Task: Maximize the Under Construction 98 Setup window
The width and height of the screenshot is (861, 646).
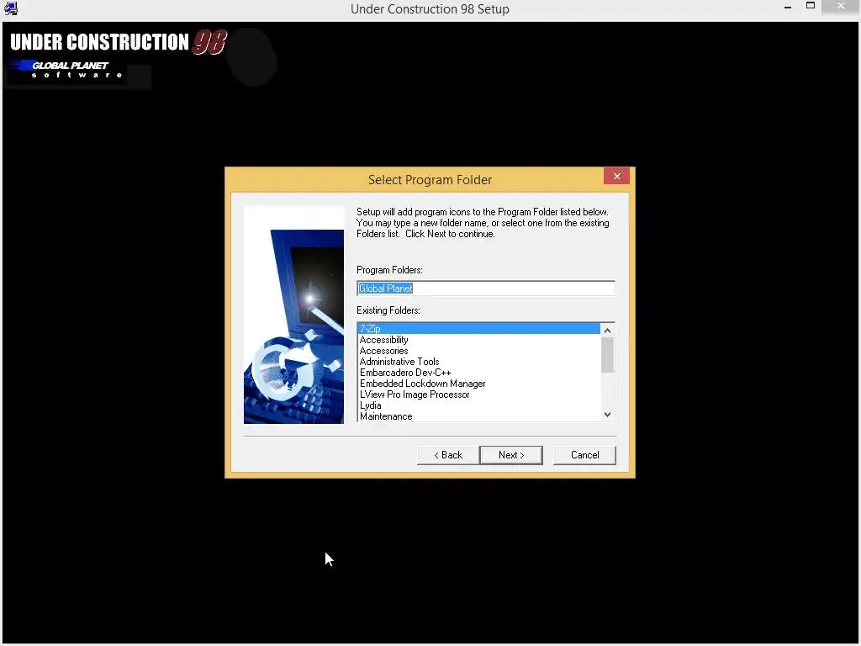Action: 811,6
